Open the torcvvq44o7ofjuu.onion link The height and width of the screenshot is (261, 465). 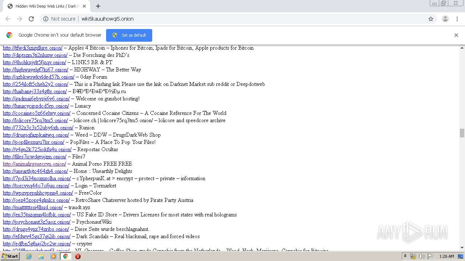36,186
